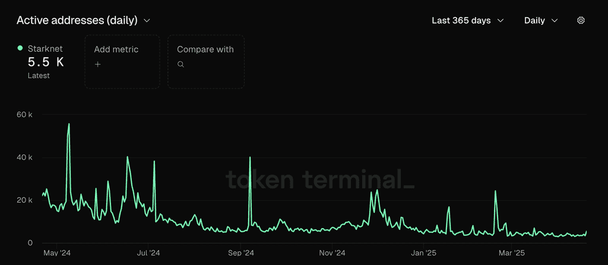Click the Nov '24 x-axis label
The height and width of the screenshot is (265, 608).
(332, 253)
